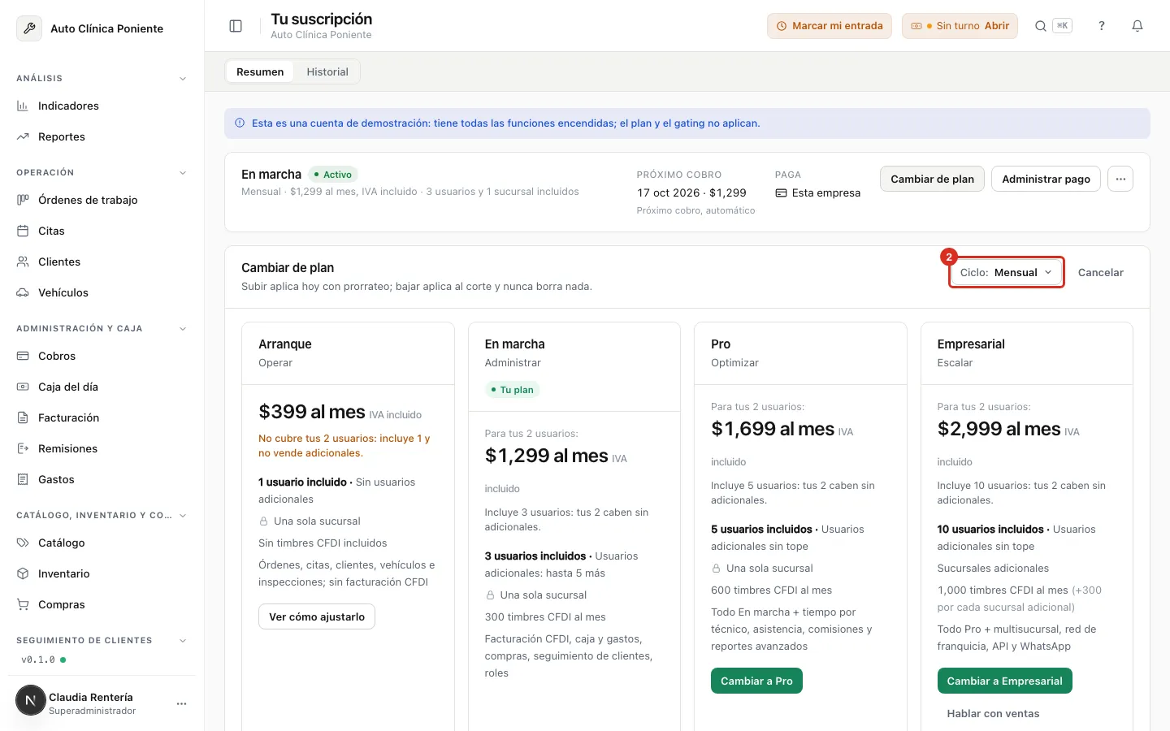
Task: Click Hablar con ventas link
Action: pos(993,714)
